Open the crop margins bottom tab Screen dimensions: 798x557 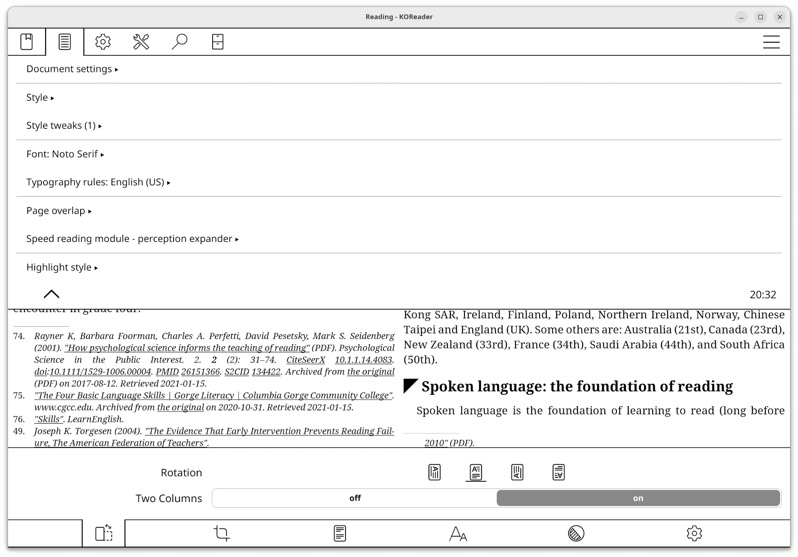[x=222, y=533]
